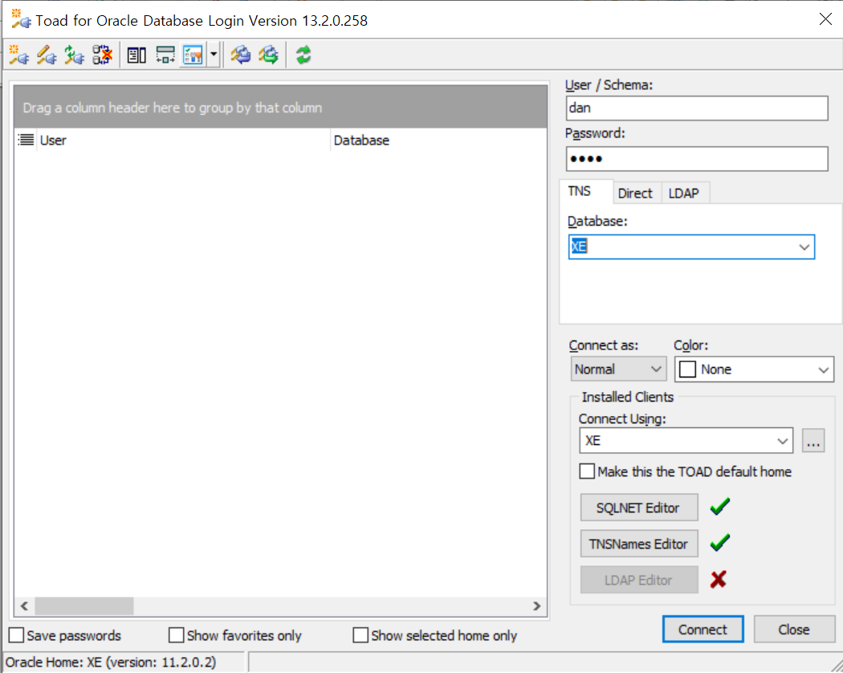This screenshot has height=673, width=843.
Task: Click the database icon with red X
Action: click(102, 55)
